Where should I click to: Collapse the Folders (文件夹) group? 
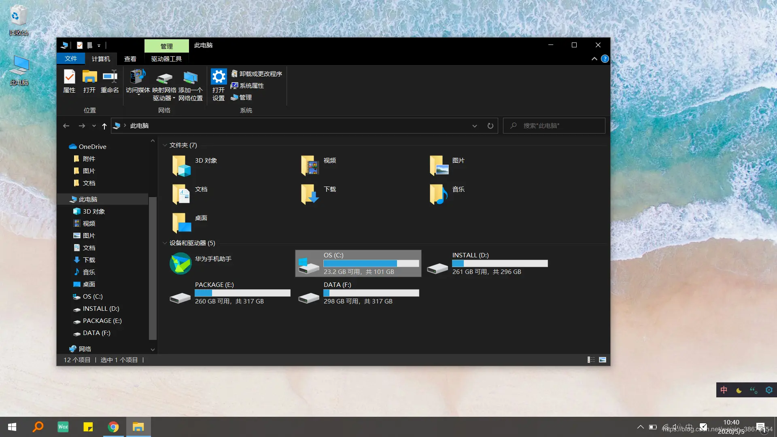click(x=165, y=145)
